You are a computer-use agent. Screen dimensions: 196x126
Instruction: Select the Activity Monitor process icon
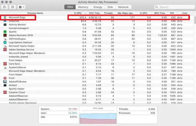coord(5,25)
